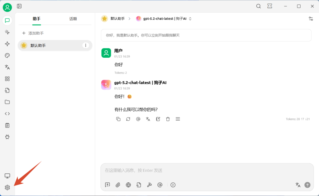Delete the assistant reply
319x196 pixels.
[x=168, y=119]
